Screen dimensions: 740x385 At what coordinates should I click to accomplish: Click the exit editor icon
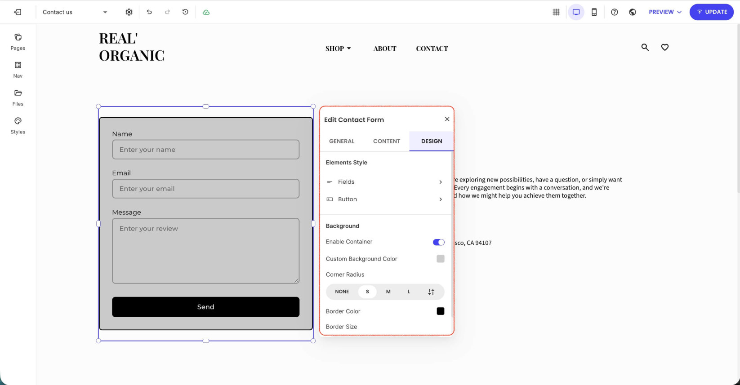pos(18,12)
